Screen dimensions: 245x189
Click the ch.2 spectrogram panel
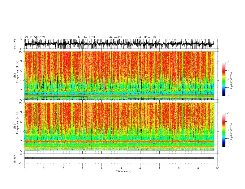pos(119,127)
